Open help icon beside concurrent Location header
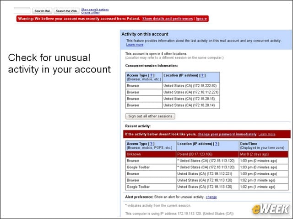The height and width of the screenshot is (219, 293). (x=202, y=75)
